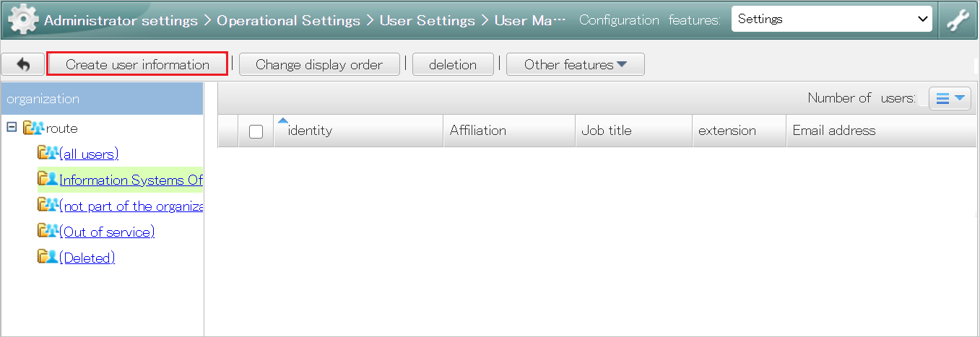This screenshot has height=337, width=980.
Task: Click the Information Systems folder icon
Action: (x=48, y=179)
